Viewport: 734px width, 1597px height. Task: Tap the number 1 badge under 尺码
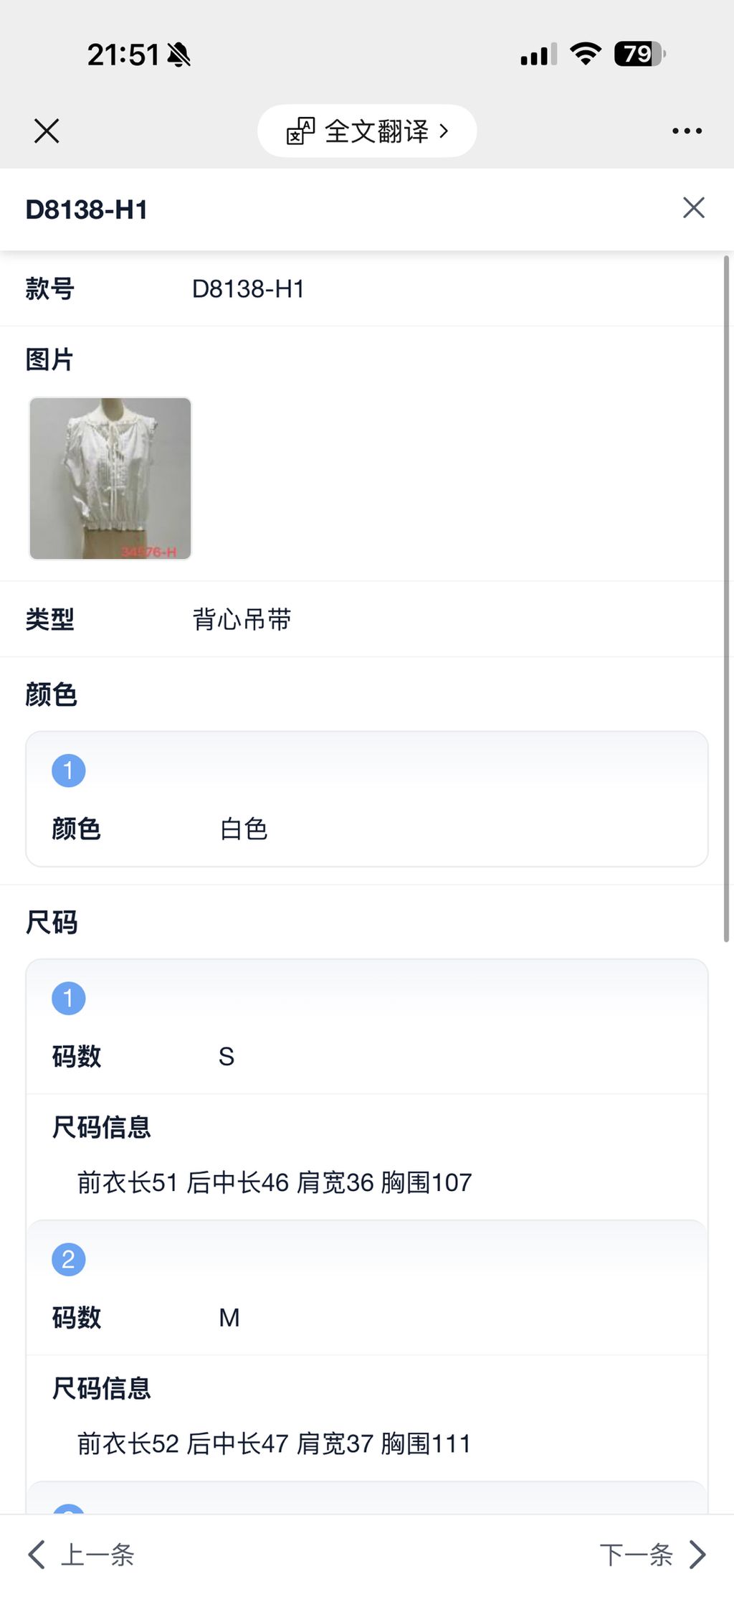pyautogui.click(x=69, y=998)
